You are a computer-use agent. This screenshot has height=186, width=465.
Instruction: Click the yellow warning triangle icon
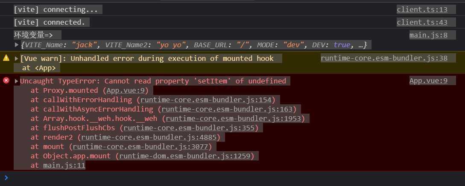click(6, 58)
